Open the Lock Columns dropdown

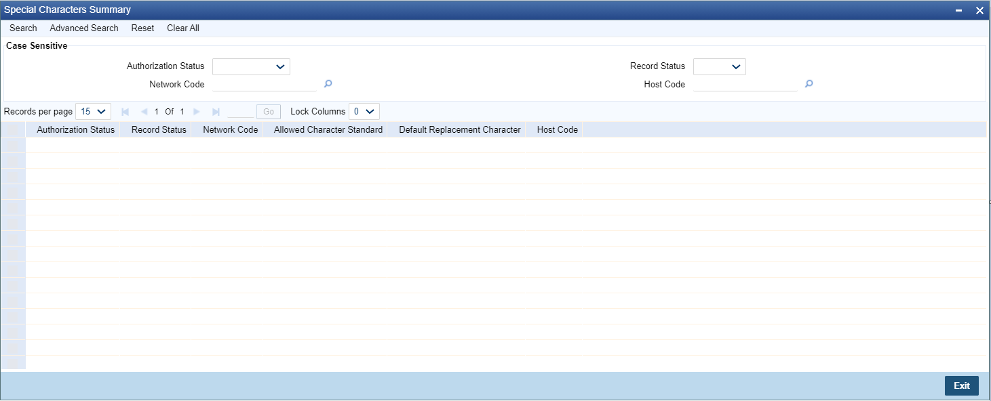(364, 112)
